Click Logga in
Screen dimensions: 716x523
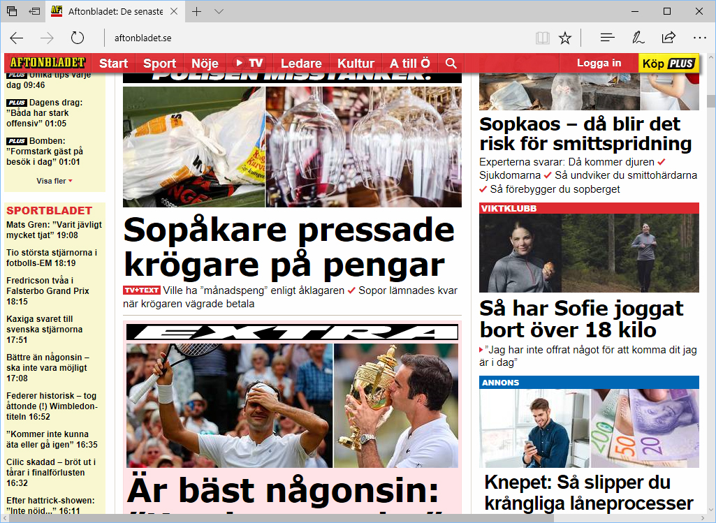click(x=599, y=63)
